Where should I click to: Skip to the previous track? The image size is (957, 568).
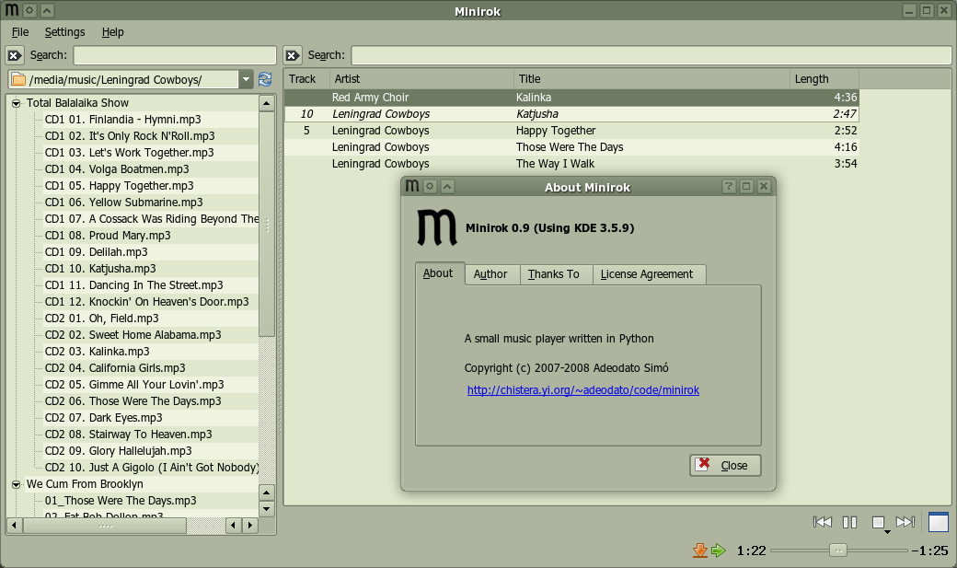[822, 522]
